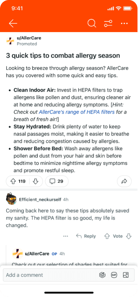
Task: Reply to Efficient_neckurself's comment
Action: point(86,236)
